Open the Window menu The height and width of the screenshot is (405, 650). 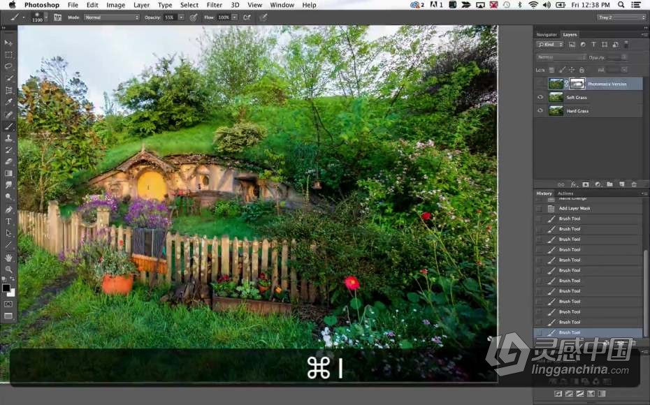pyautogui.click(x=282, y=5)
